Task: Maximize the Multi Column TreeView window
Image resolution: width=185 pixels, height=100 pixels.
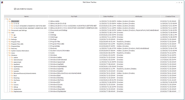Action: 179,3
